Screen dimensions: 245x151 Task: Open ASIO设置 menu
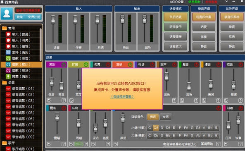tap(176, 2)
